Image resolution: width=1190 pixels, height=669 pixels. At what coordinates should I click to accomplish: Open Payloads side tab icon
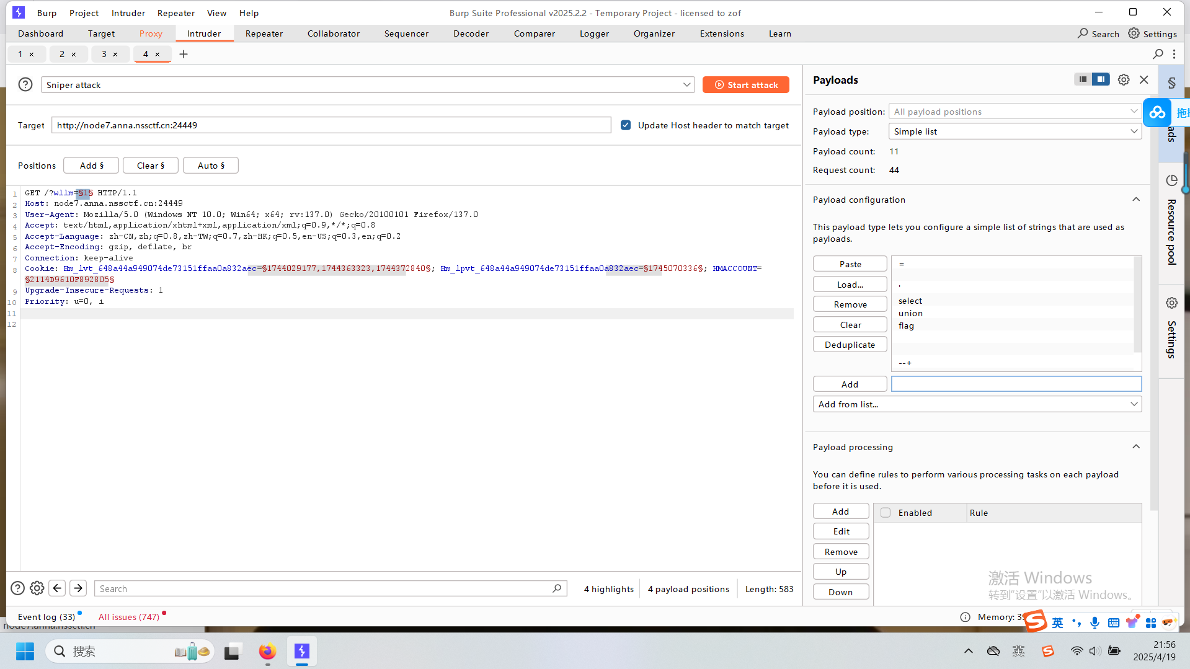pos(1171,82)
